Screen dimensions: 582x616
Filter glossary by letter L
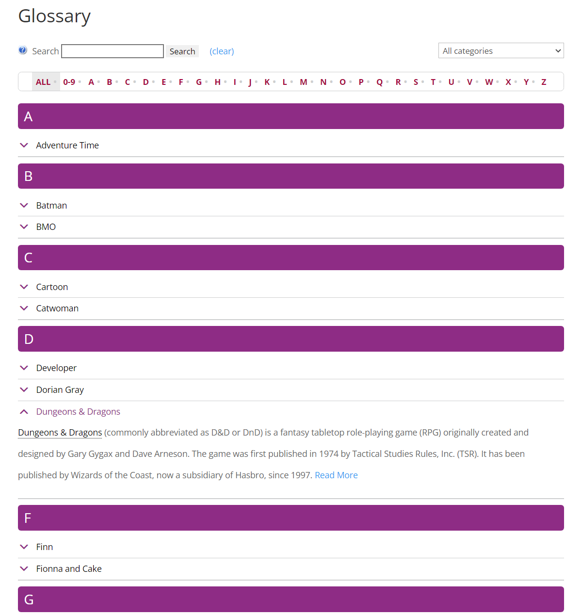coord(285,82)
